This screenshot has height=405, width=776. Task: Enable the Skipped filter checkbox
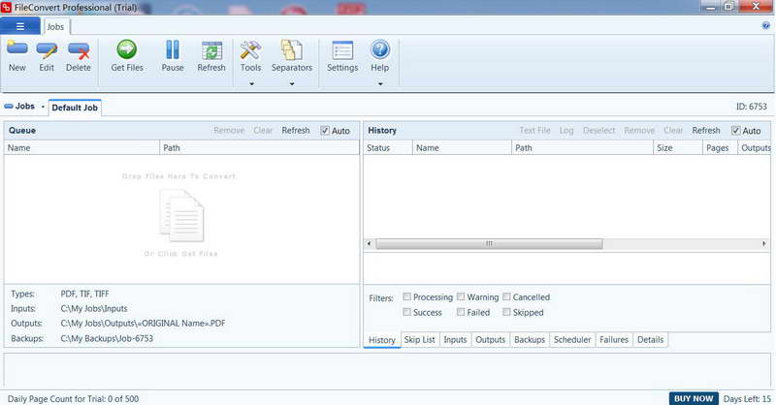(506, 312)
